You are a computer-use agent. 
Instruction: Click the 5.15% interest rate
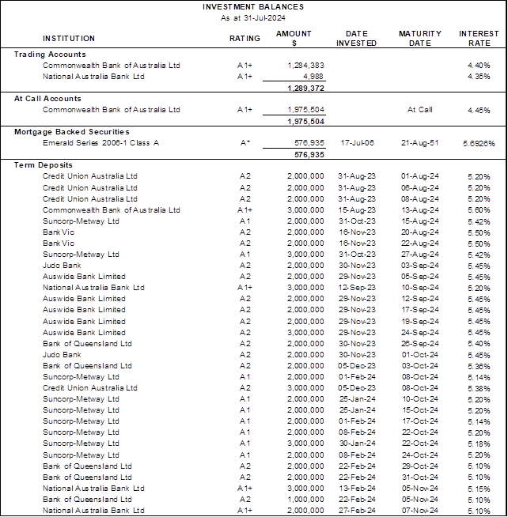tap(479, 489)
